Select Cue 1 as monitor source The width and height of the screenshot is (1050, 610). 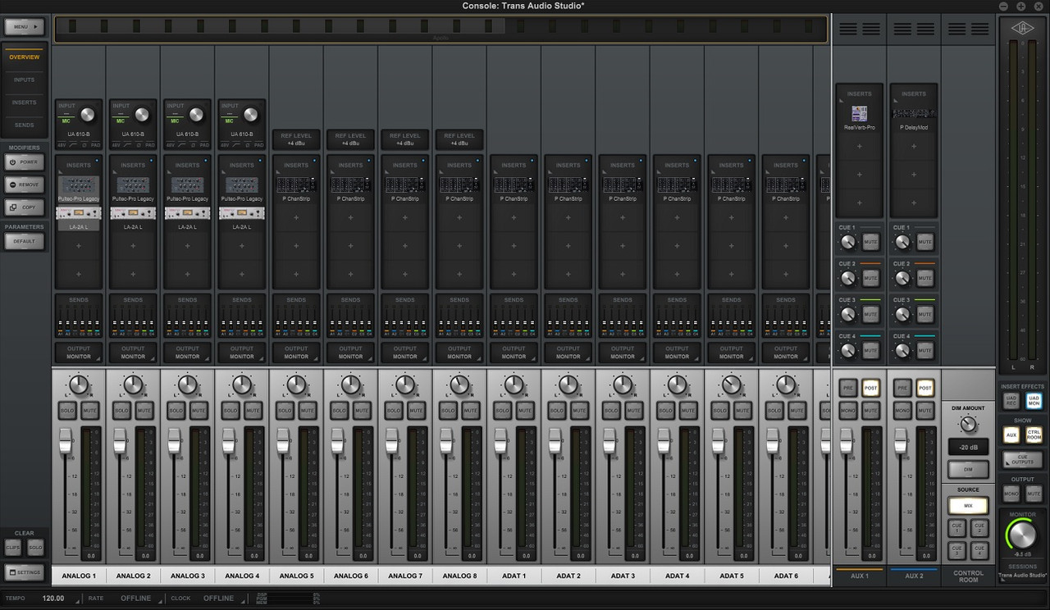[956, 528]
